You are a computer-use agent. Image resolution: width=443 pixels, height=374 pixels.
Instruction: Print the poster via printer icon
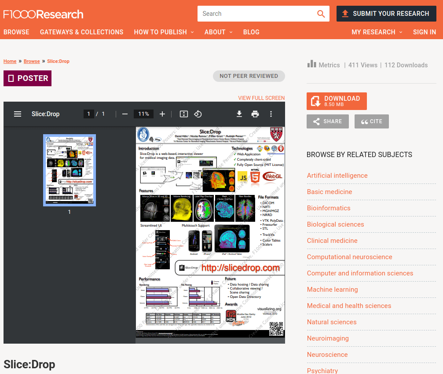coord(255,114)
